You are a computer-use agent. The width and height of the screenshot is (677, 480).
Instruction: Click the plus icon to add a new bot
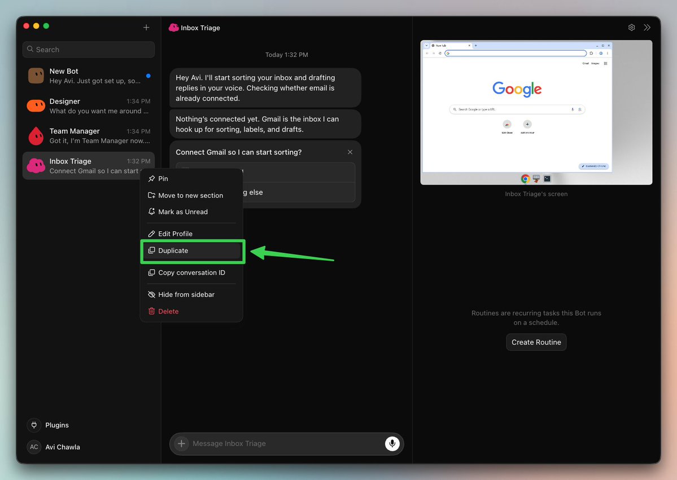[x=146, y=28]
